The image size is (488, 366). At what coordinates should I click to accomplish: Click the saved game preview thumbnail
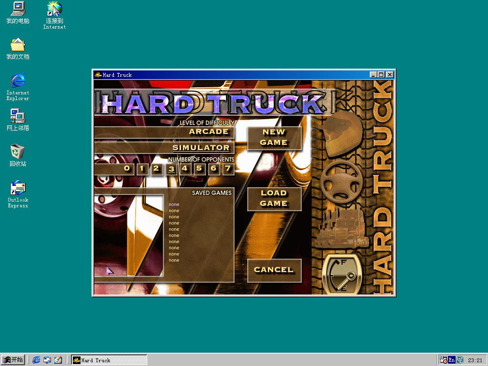pyautogui.click(x=129, y=235)
